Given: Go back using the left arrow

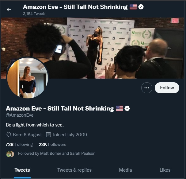Looking at the screenshot, I should (x=9, y=10).
